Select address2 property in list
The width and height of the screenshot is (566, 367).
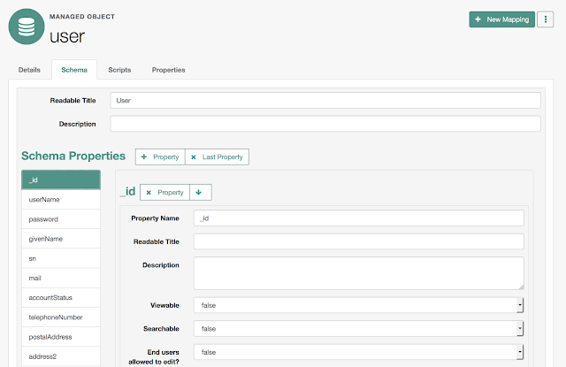(x=61, y=356)
